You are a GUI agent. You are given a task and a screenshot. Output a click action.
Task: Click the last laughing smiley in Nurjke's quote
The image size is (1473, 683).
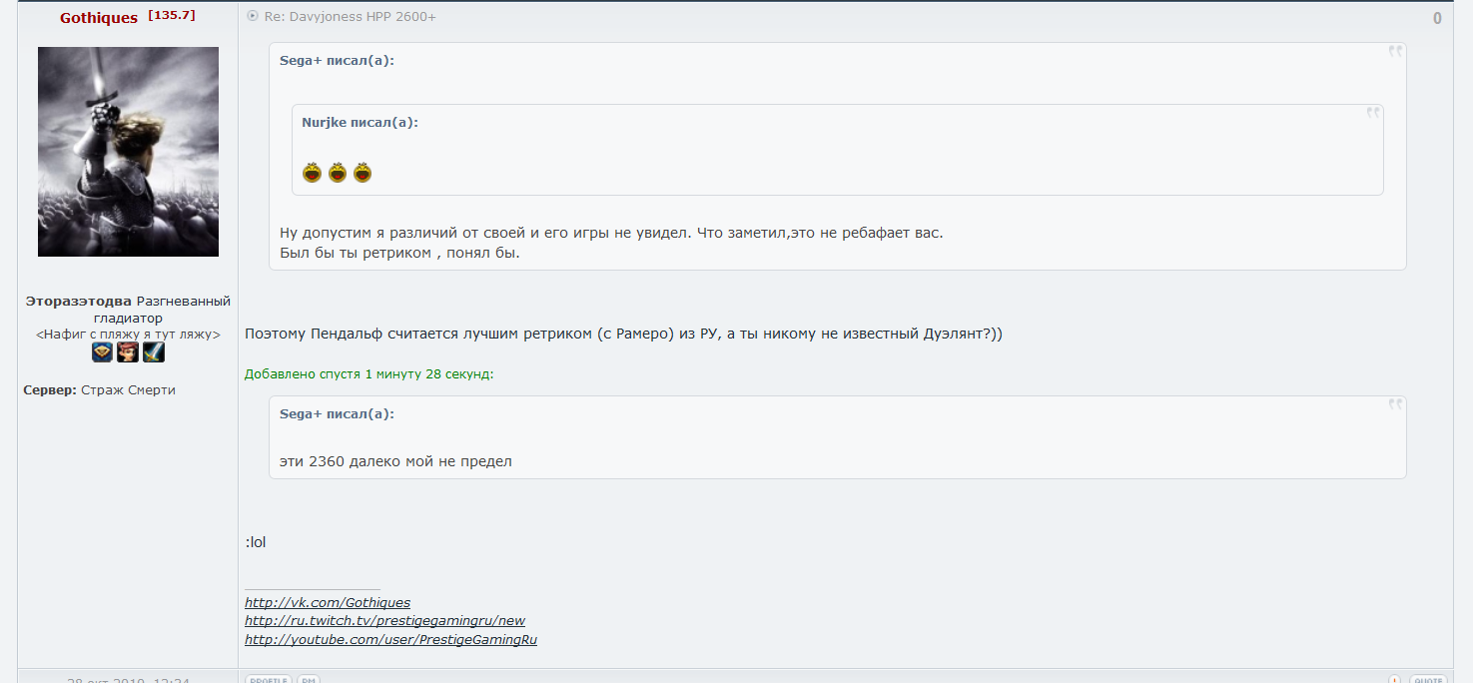363,172
